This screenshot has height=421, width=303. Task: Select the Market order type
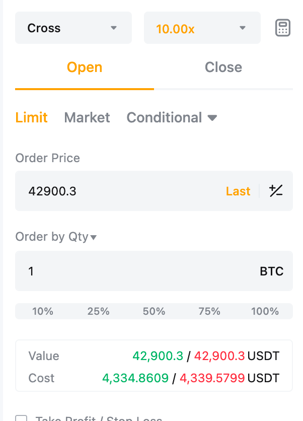pyautogui.click(x=87, y=118)
